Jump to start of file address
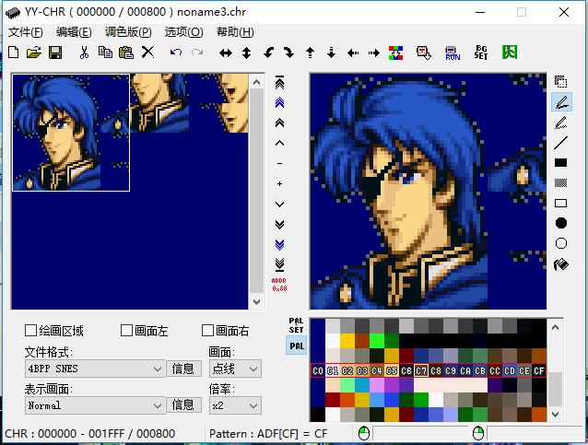Viewport: 588px width, 445px height. pyautogui.click(x=280, y=83)
